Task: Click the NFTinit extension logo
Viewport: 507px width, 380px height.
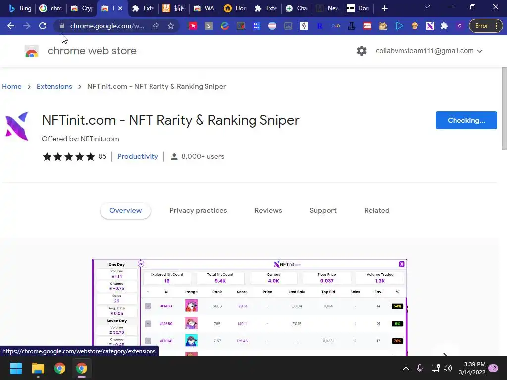Action: pos(17,126)
